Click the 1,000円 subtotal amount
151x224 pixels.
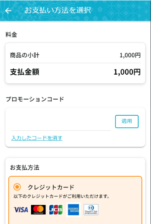click(130, 56)
